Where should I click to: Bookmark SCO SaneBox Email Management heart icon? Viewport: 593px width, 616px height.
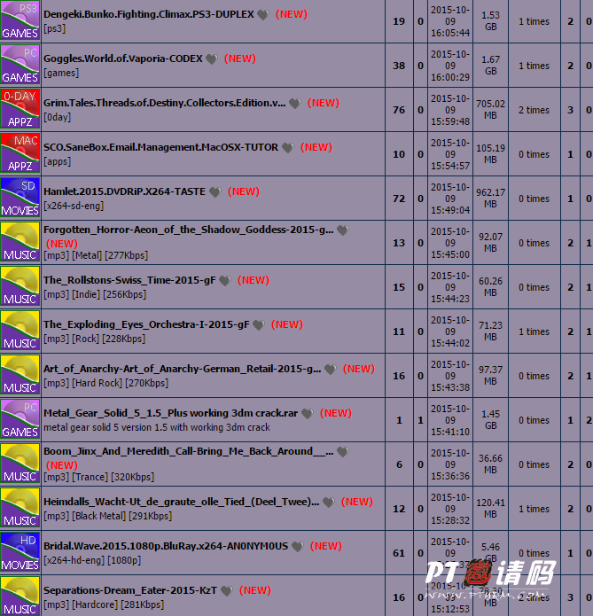pos(288,148)
